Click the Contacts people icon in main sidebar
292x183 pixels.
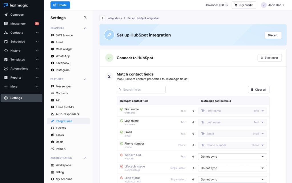pyautogui.click(x=6, y=32)
